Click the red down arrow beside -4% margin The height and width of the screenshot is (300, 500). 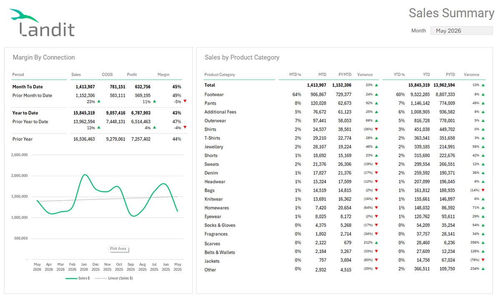click(185, 127)
